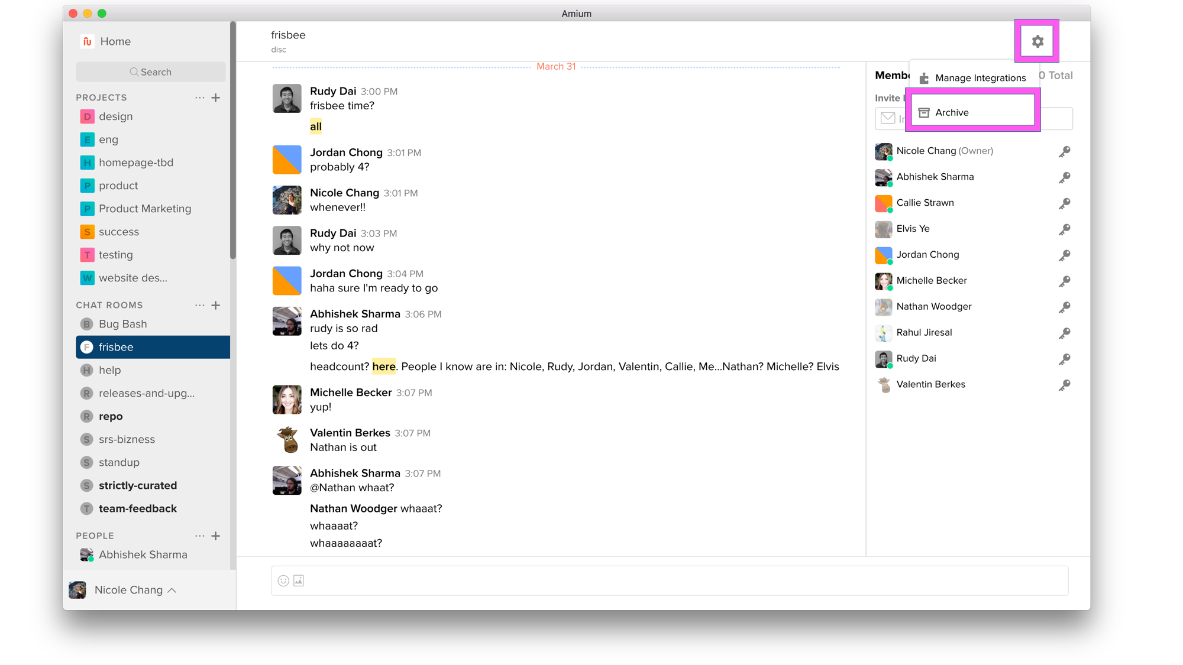
Task: Click Nathan Woodger name in chat
Action: 353,508
